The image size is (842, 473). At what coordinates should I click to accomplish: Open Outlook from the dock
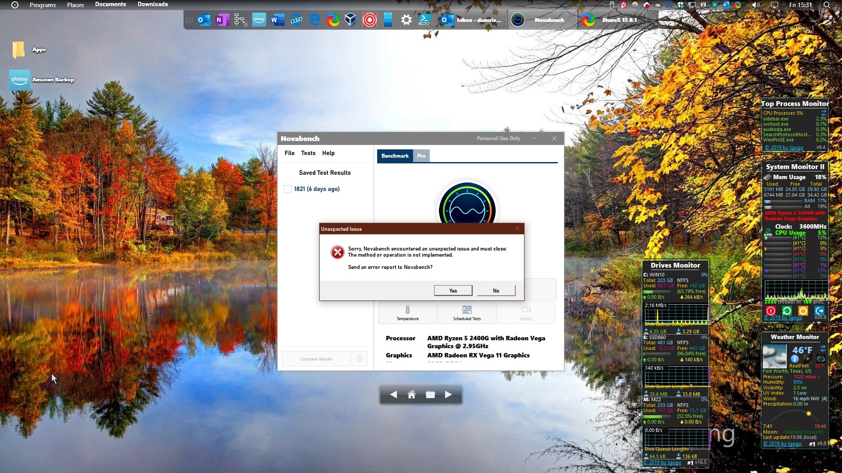204,20
